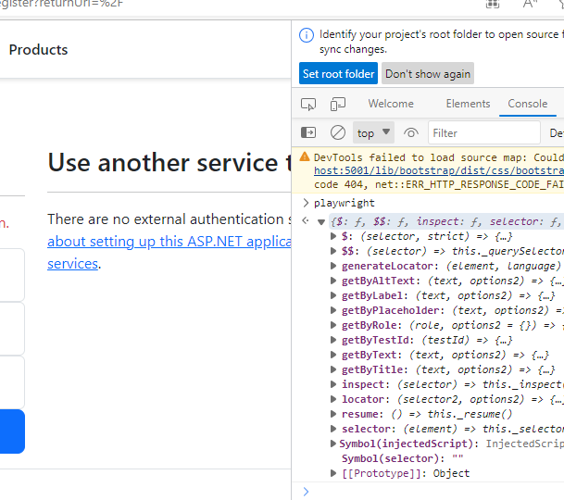Image resolution: width=564 pixels, height=500 pixels.
Task: Expand the $: (selector, strict) entry
Action: tap(333, 236)
